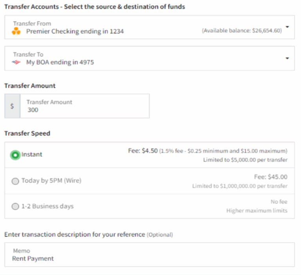Image resolution: width=301 pixels, height=275 pixels.
Task: Click the Today by 5PM (Wire) label
Action: pyautogui.click(x=51, y=181)
